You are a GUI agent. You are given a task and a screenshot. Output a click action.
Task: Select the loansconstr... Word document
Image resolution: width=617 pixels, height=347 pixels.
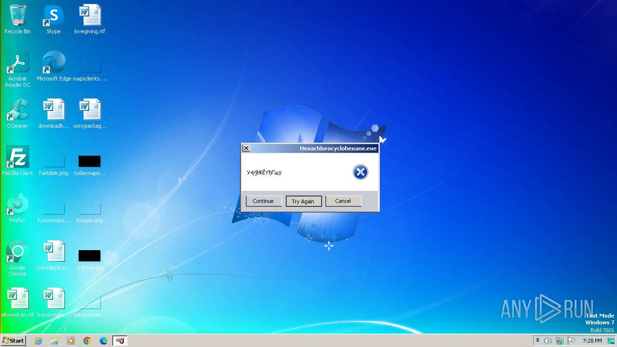point(54,303)
